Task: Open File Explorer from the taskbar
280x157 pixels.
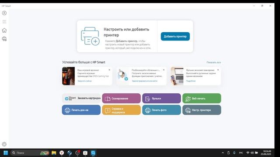Action: click(x=54, y=153)
